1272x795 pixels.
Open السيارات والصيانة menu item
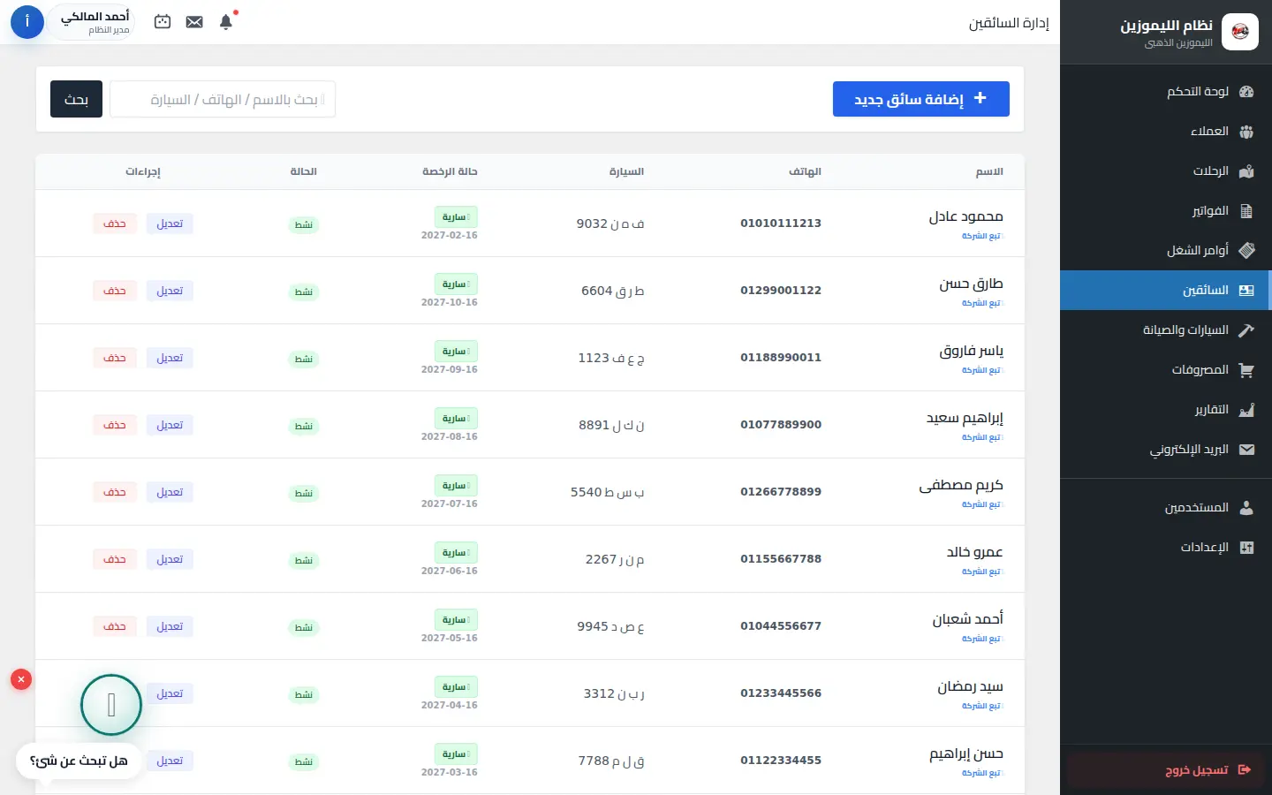click(x=1166, y=330)
